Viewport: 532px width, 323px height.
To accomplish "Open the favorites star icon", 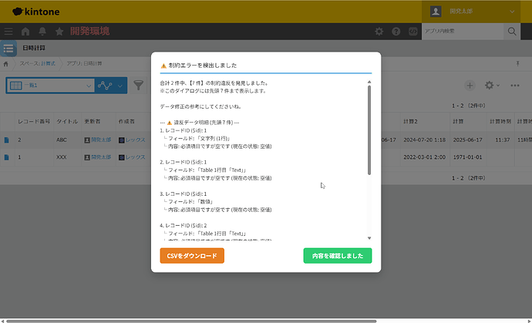I will click(x=59, y=32).
